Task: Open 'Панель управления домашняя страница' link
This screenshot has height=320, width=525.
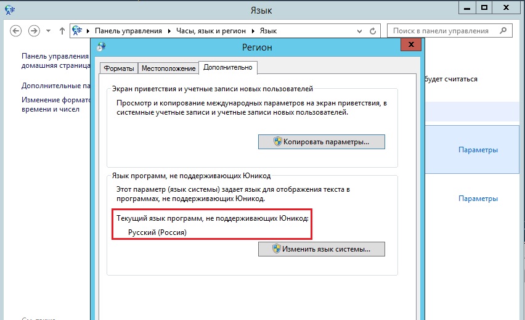Action: 55,60
